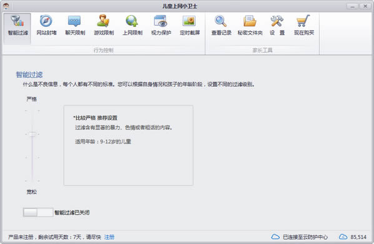Open the 设置 settings tools icon
The image size is (374, 244).
click(277, 25)
